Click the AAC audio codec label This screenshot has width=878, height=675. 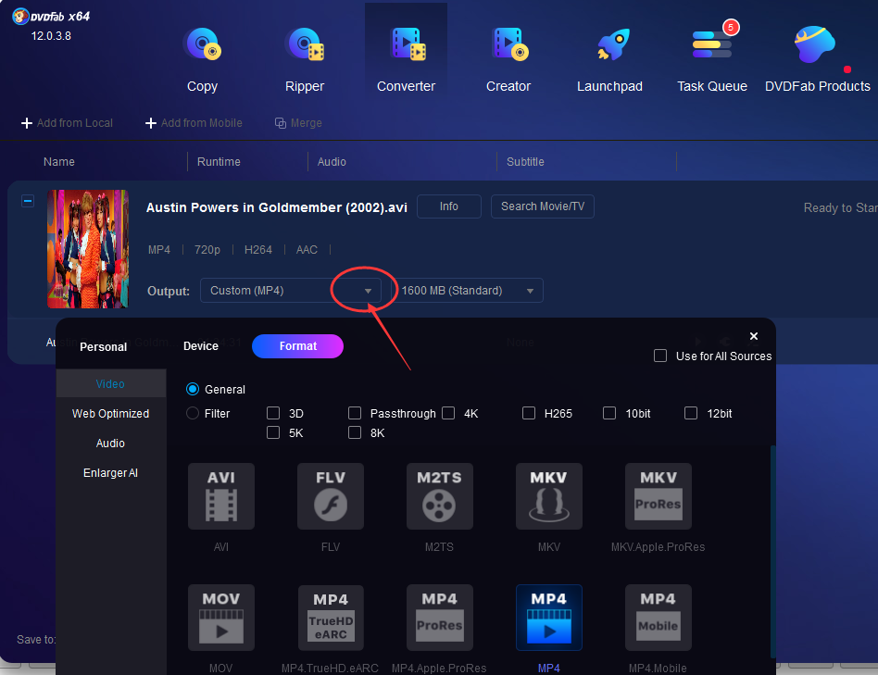click(307, 250)
